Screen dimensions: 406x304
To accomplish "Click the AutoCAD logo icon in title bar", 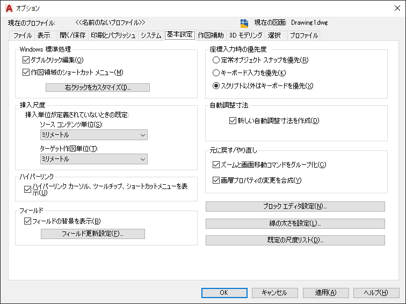I will (9, 8).
